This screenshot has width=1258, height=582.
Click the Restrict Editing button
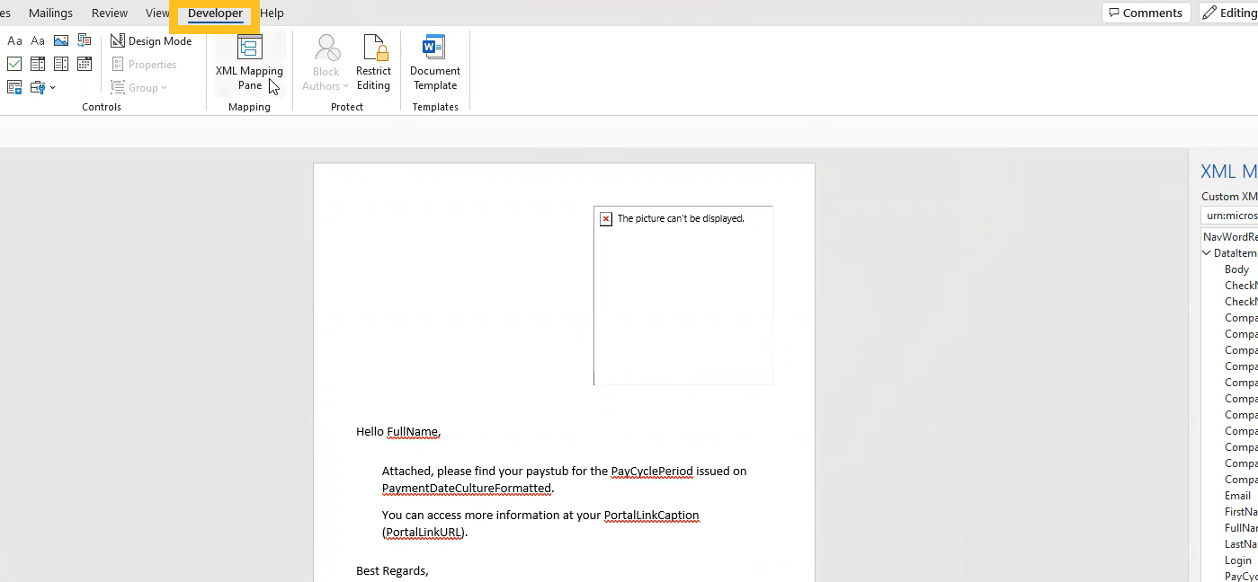[x=373, y=63]
